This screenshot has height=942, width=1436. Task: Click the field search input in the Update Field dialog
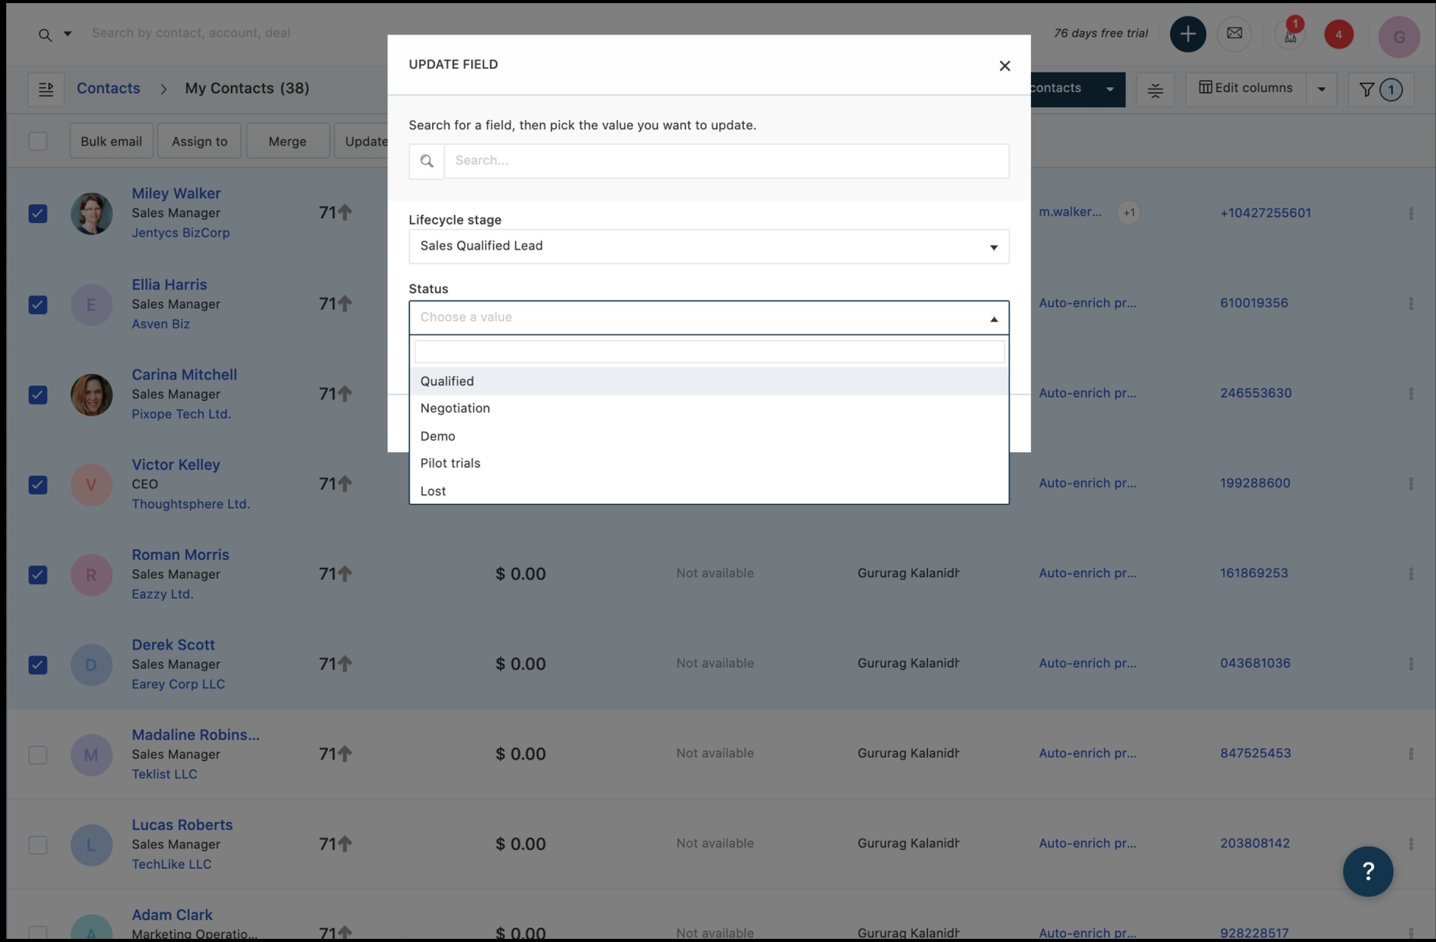(726, 161)
